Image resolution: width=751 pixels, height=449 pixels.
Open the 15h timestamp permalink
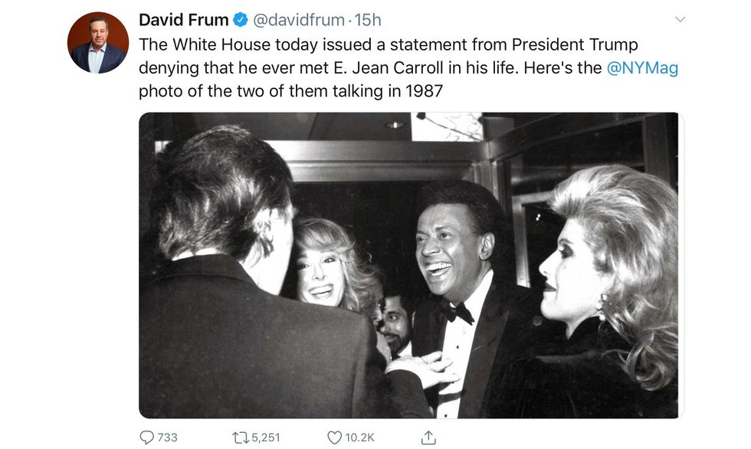pos(367,20)
